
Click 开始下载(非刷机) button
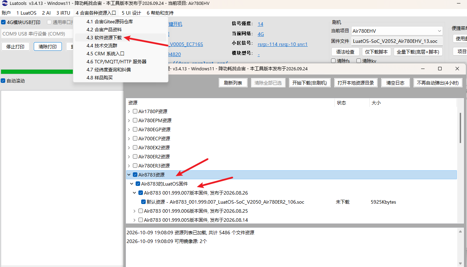(309, 83)
